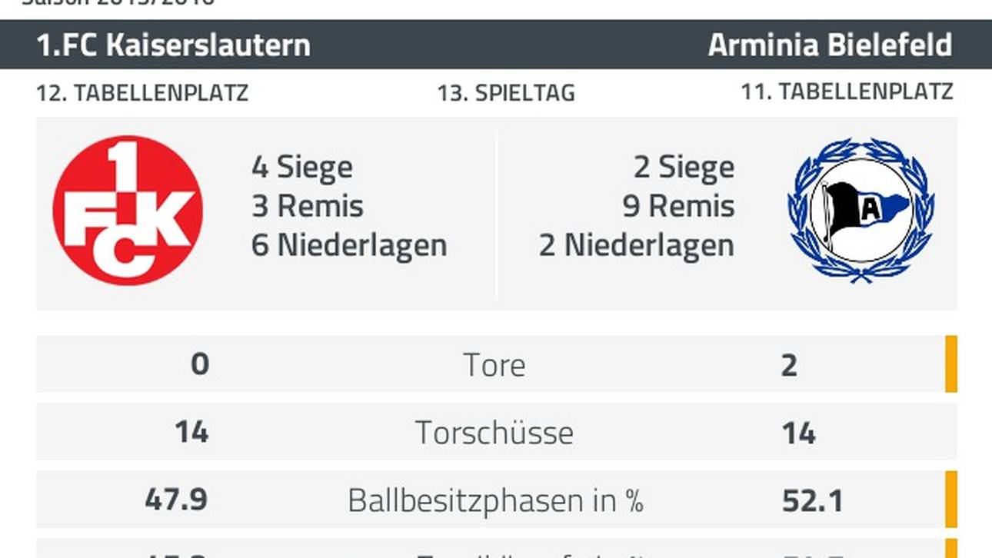Click the 12. TABELLENPLATZ label
992x558 pixels.
[x=142, y=93]
